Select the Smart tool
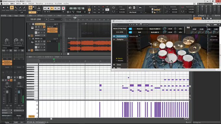Viewport: 221px width, 124px height. coord(4,7)
